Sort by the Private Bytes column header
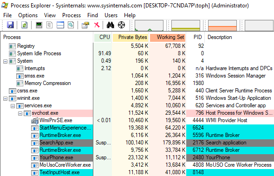 point(130,37)
